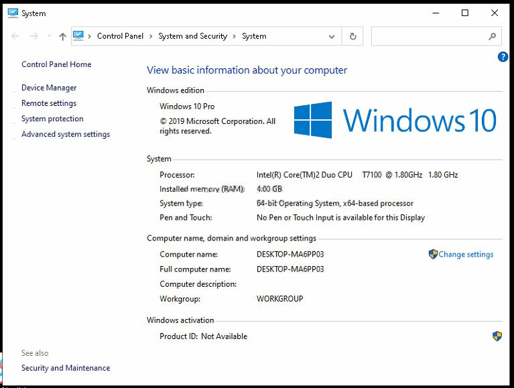The width and height of the screenshot is (514, 388).
Task: Click the shield icon beside Change settings
Action: (433, 254)
